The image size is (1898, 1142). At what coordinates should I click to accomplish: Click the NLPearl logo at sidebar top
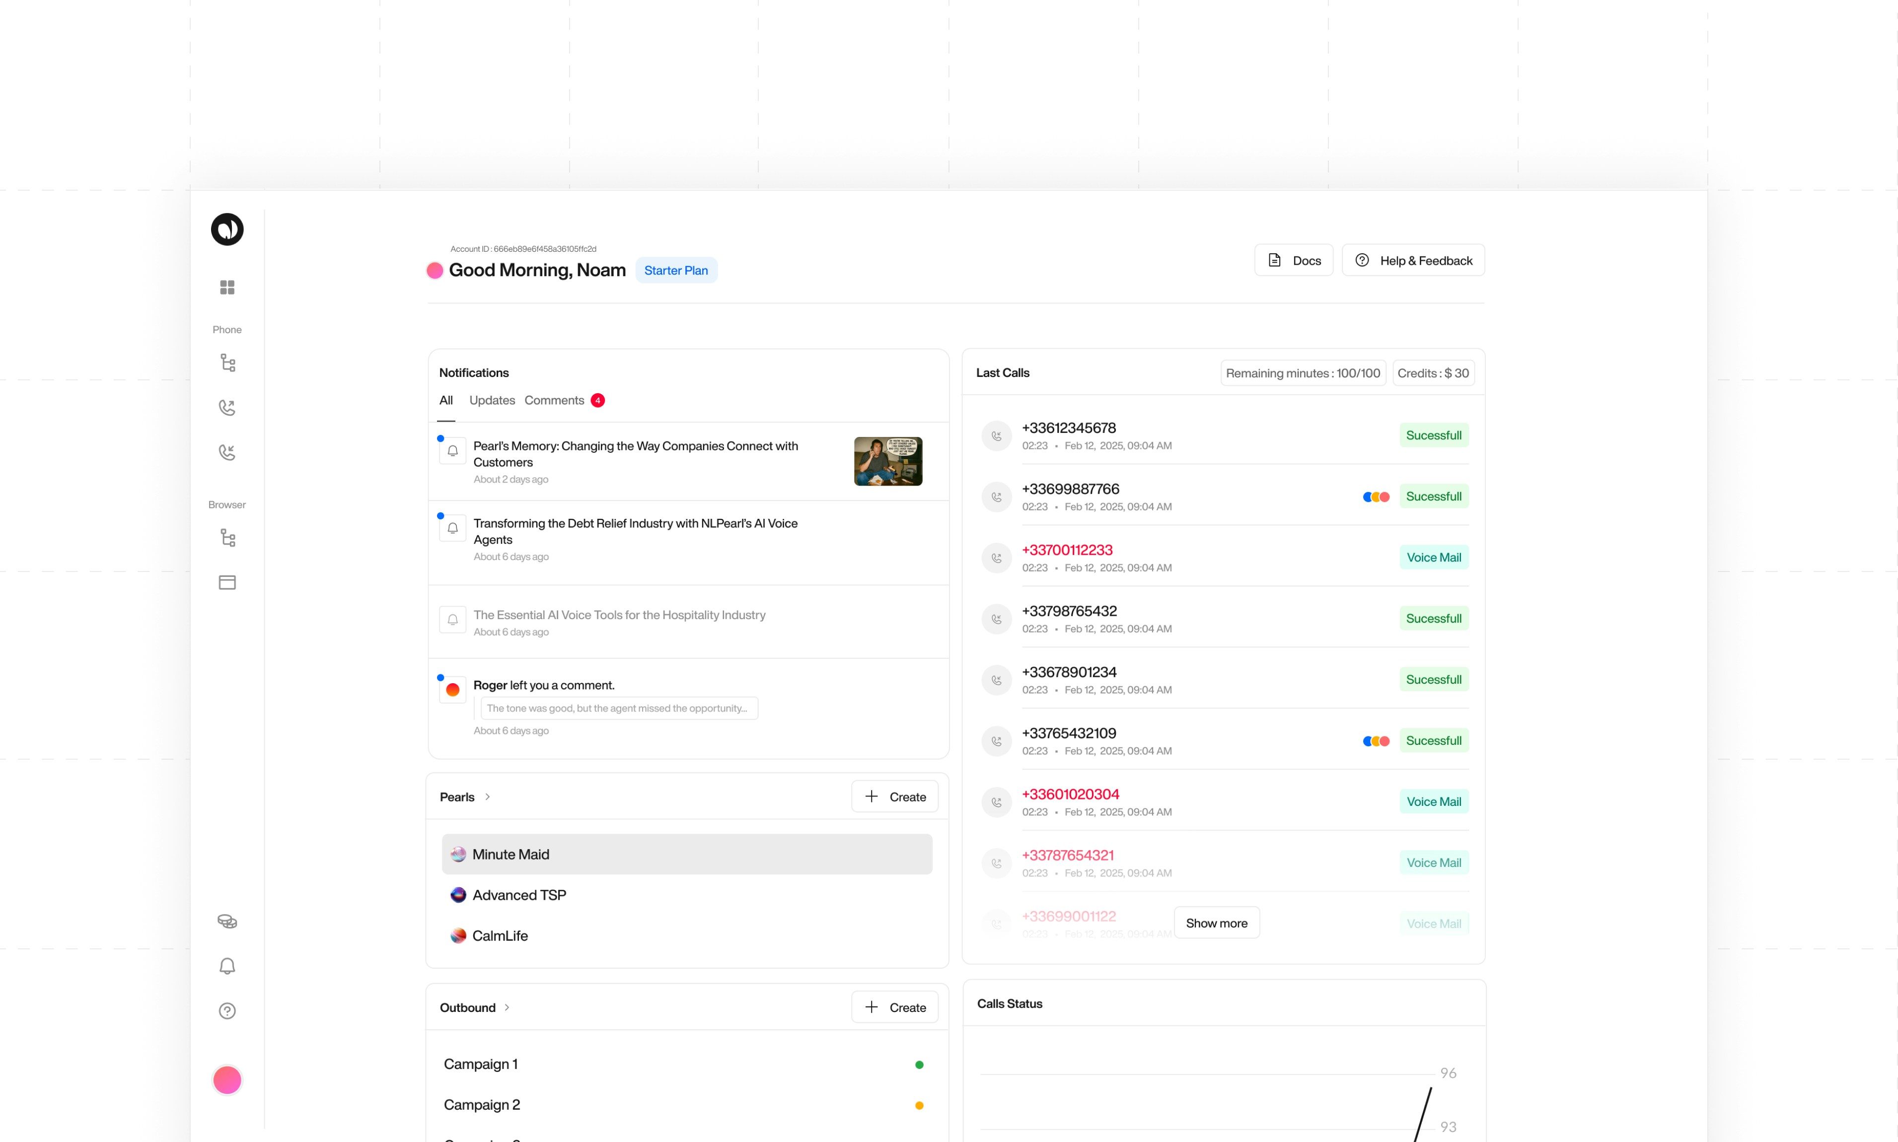(226, 228)
